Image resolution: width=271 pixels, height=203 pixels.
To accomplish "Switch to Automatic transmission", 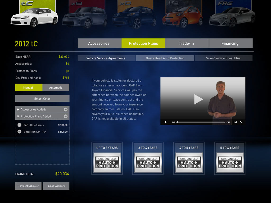I will click(x=56, y=87).
